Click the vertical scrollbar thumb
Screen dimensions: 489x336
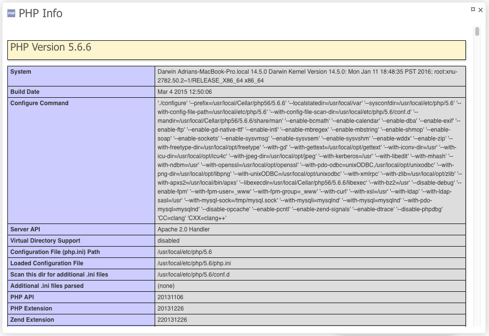point(477,31)
